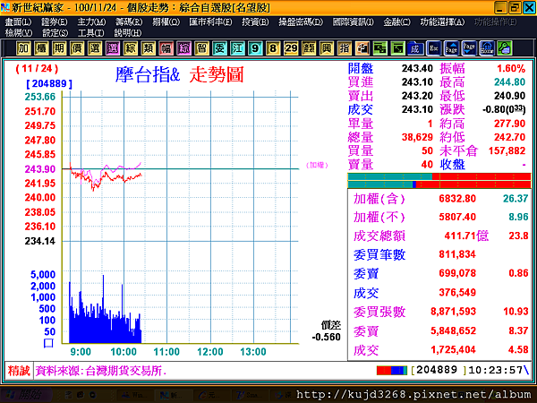Open the 籌碼(R) menu
This screenshot has width=537, height=403.
click(129, 22)
